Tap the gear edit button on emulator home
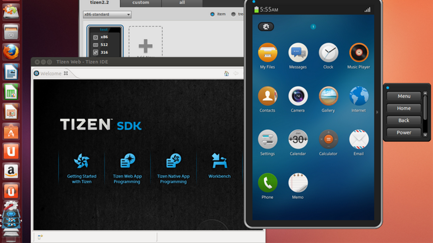Viewport: 433px width, 243px height. tap(266, 26)
